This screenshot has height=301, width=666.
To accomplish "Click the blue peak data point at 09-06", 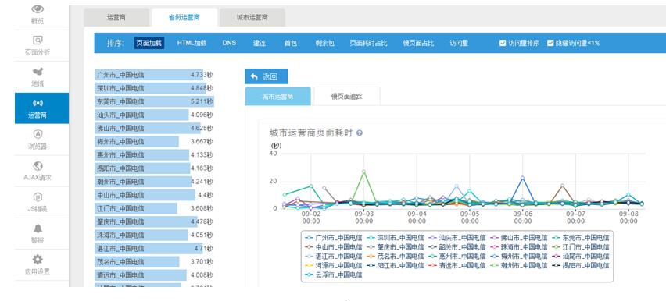I will tap(522, 178).
